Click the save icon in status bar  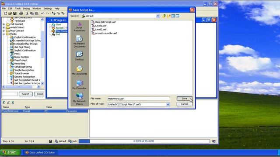(51, 141)
